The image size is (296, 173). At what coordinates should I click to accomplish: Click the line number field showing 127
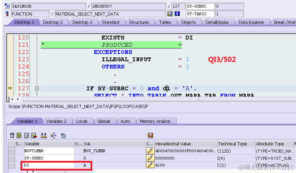point(178,6)
